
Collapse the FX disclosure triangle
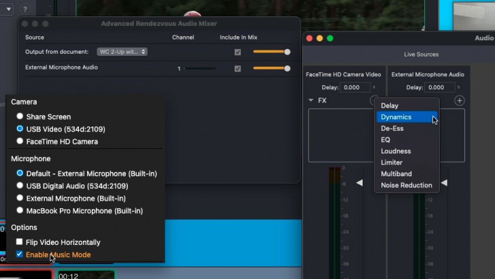(311, 101)
